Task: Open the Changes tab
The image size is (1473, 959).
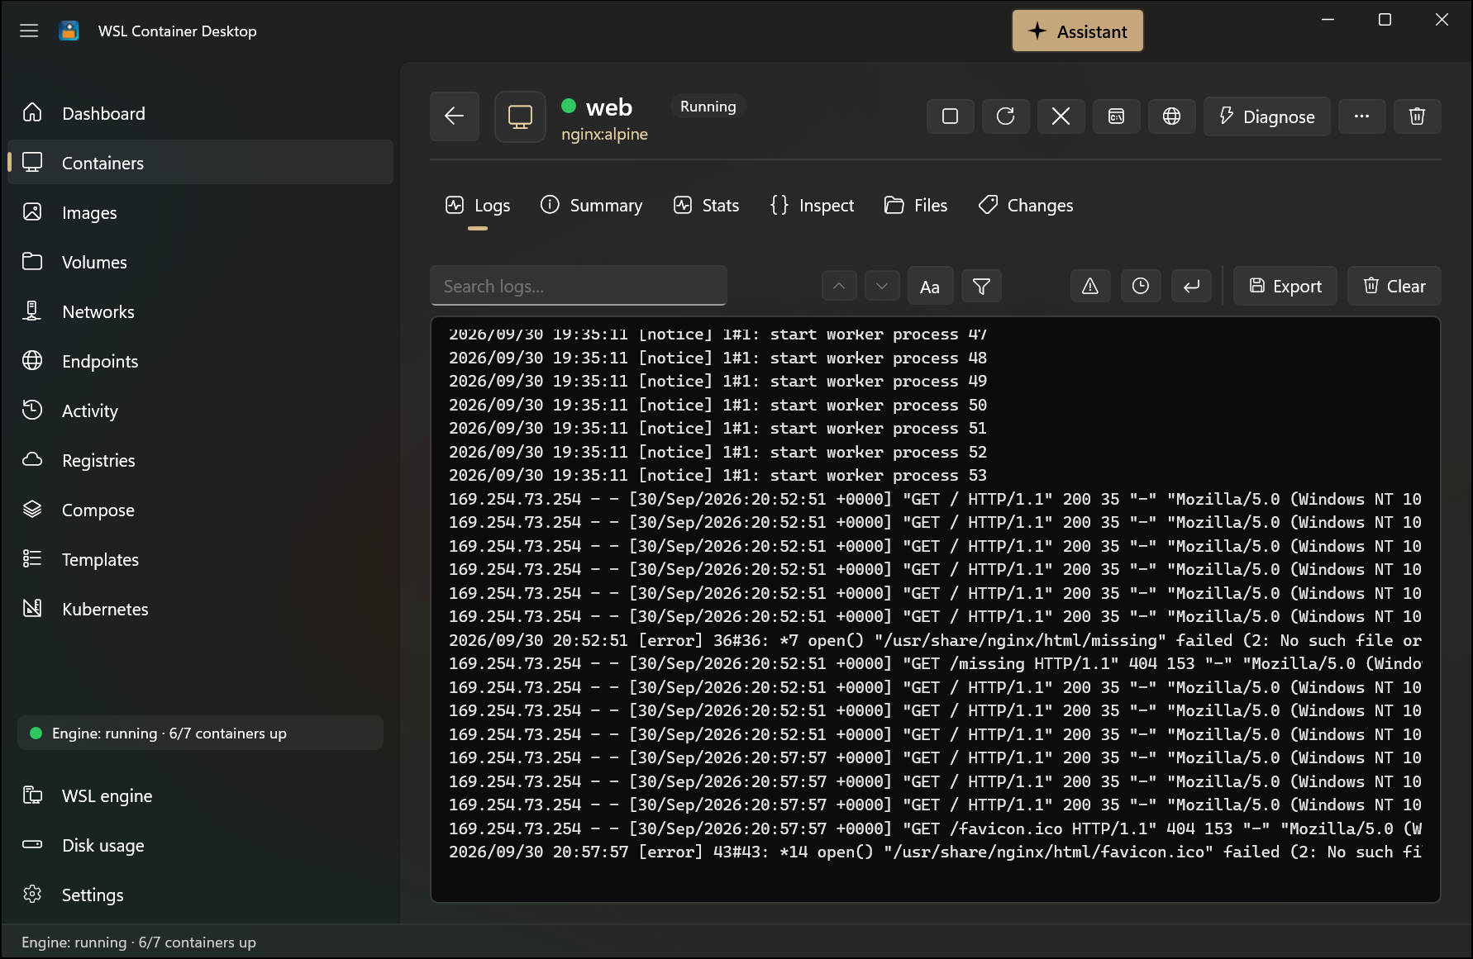Action: point(1025,206)
